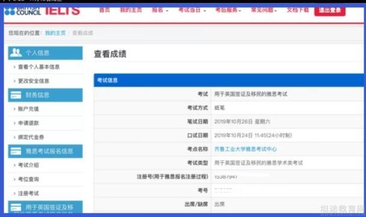Click the 查看成绩 breadcrumb text
Viewport: 366px width, 217px height.
pyautogui.click(x=82, y=33)
